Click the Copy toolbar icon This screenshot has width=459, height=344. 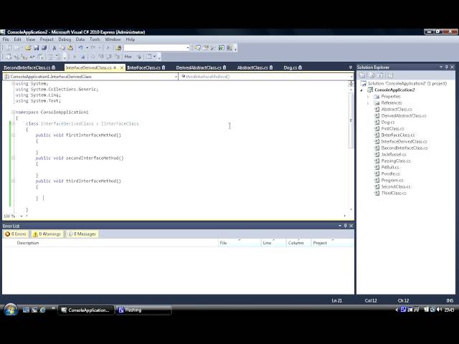(62, 48)
